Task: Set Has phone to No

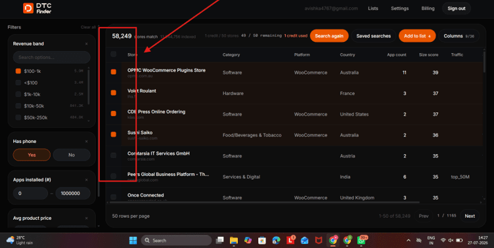Action: coord(72,155)
